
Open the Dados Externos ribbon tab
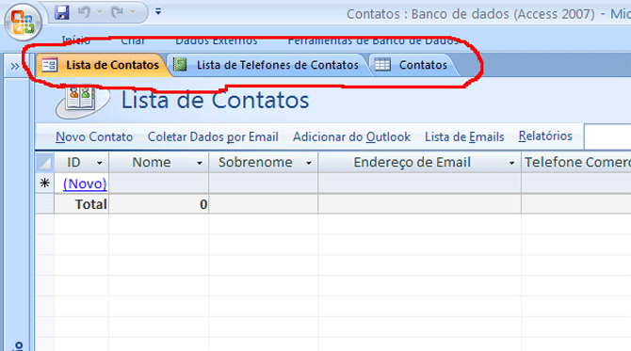point(216,40)
